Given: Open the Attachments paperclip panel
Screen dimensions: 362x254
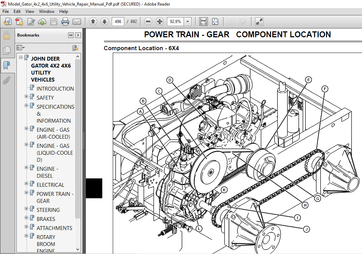Looking at the screenshot, I should [x=7, y=81].
